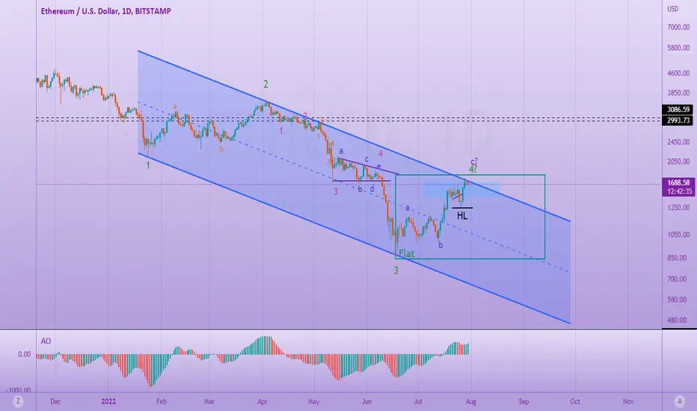Click the 2050.00 price axis label
This screenshot has width=697, height=411.
[x=678, y=161]
